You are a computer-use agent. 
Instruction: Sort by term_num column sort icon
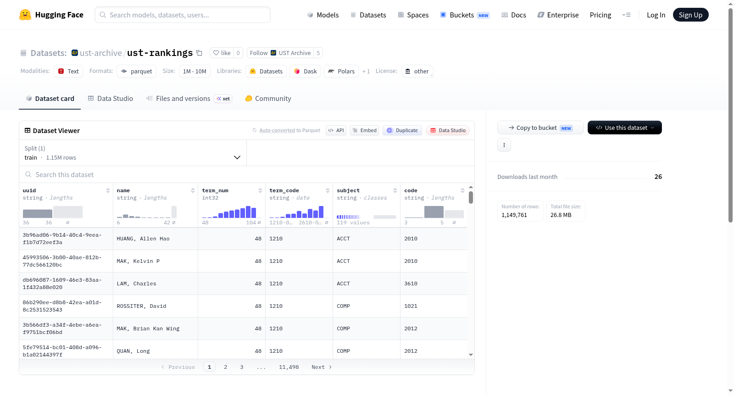(x=260, y=190)
